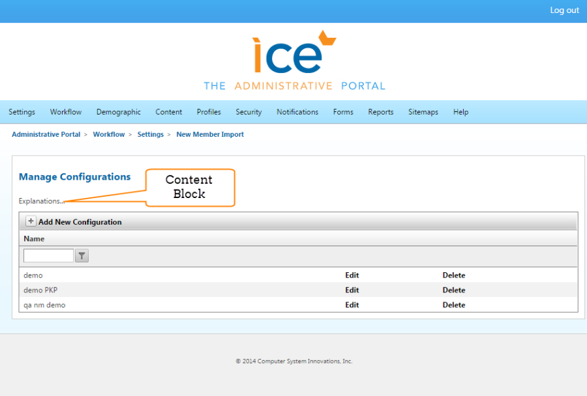587x396 pixels.
Task: Click the Name column header
Action: coord(34,239)
